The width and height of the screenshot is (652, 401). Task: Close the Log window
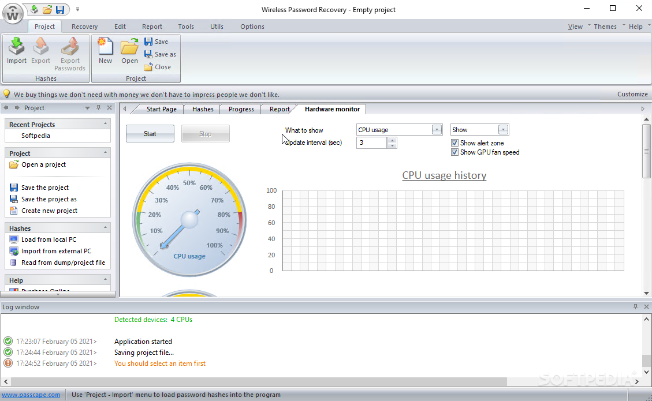(x=646, y=307)
